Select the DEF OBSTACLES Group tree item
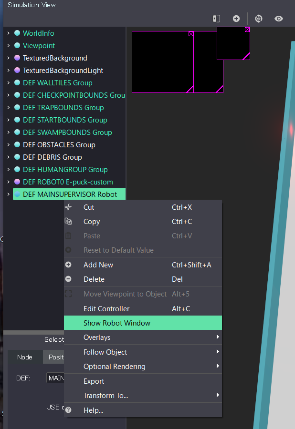Image resolution: width=295 pixels, height=429 pixels. click(59, 145)
